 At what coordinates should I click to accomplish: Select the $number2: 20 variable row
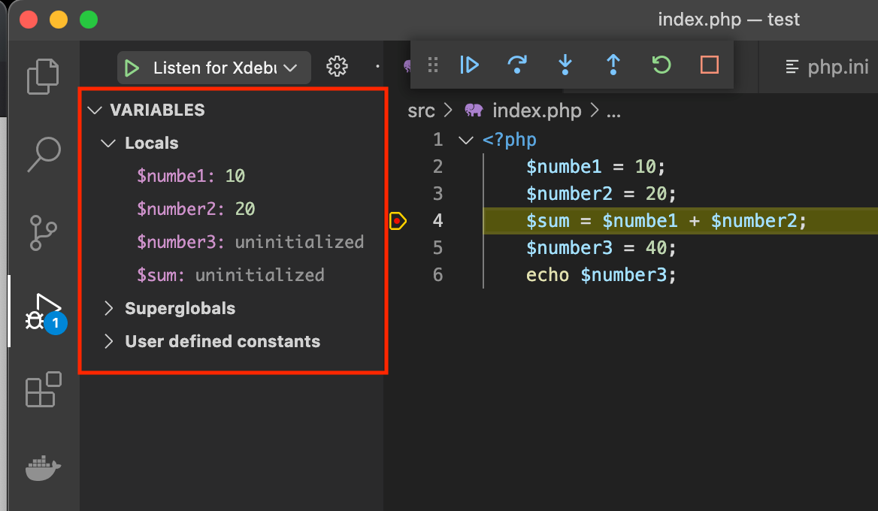coord(233,210)
